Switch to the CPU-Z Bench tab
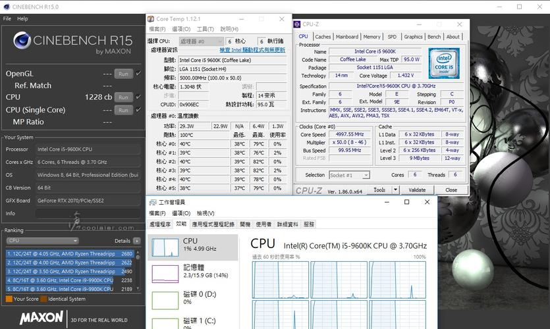550x329 pixels. coord(434,37)
